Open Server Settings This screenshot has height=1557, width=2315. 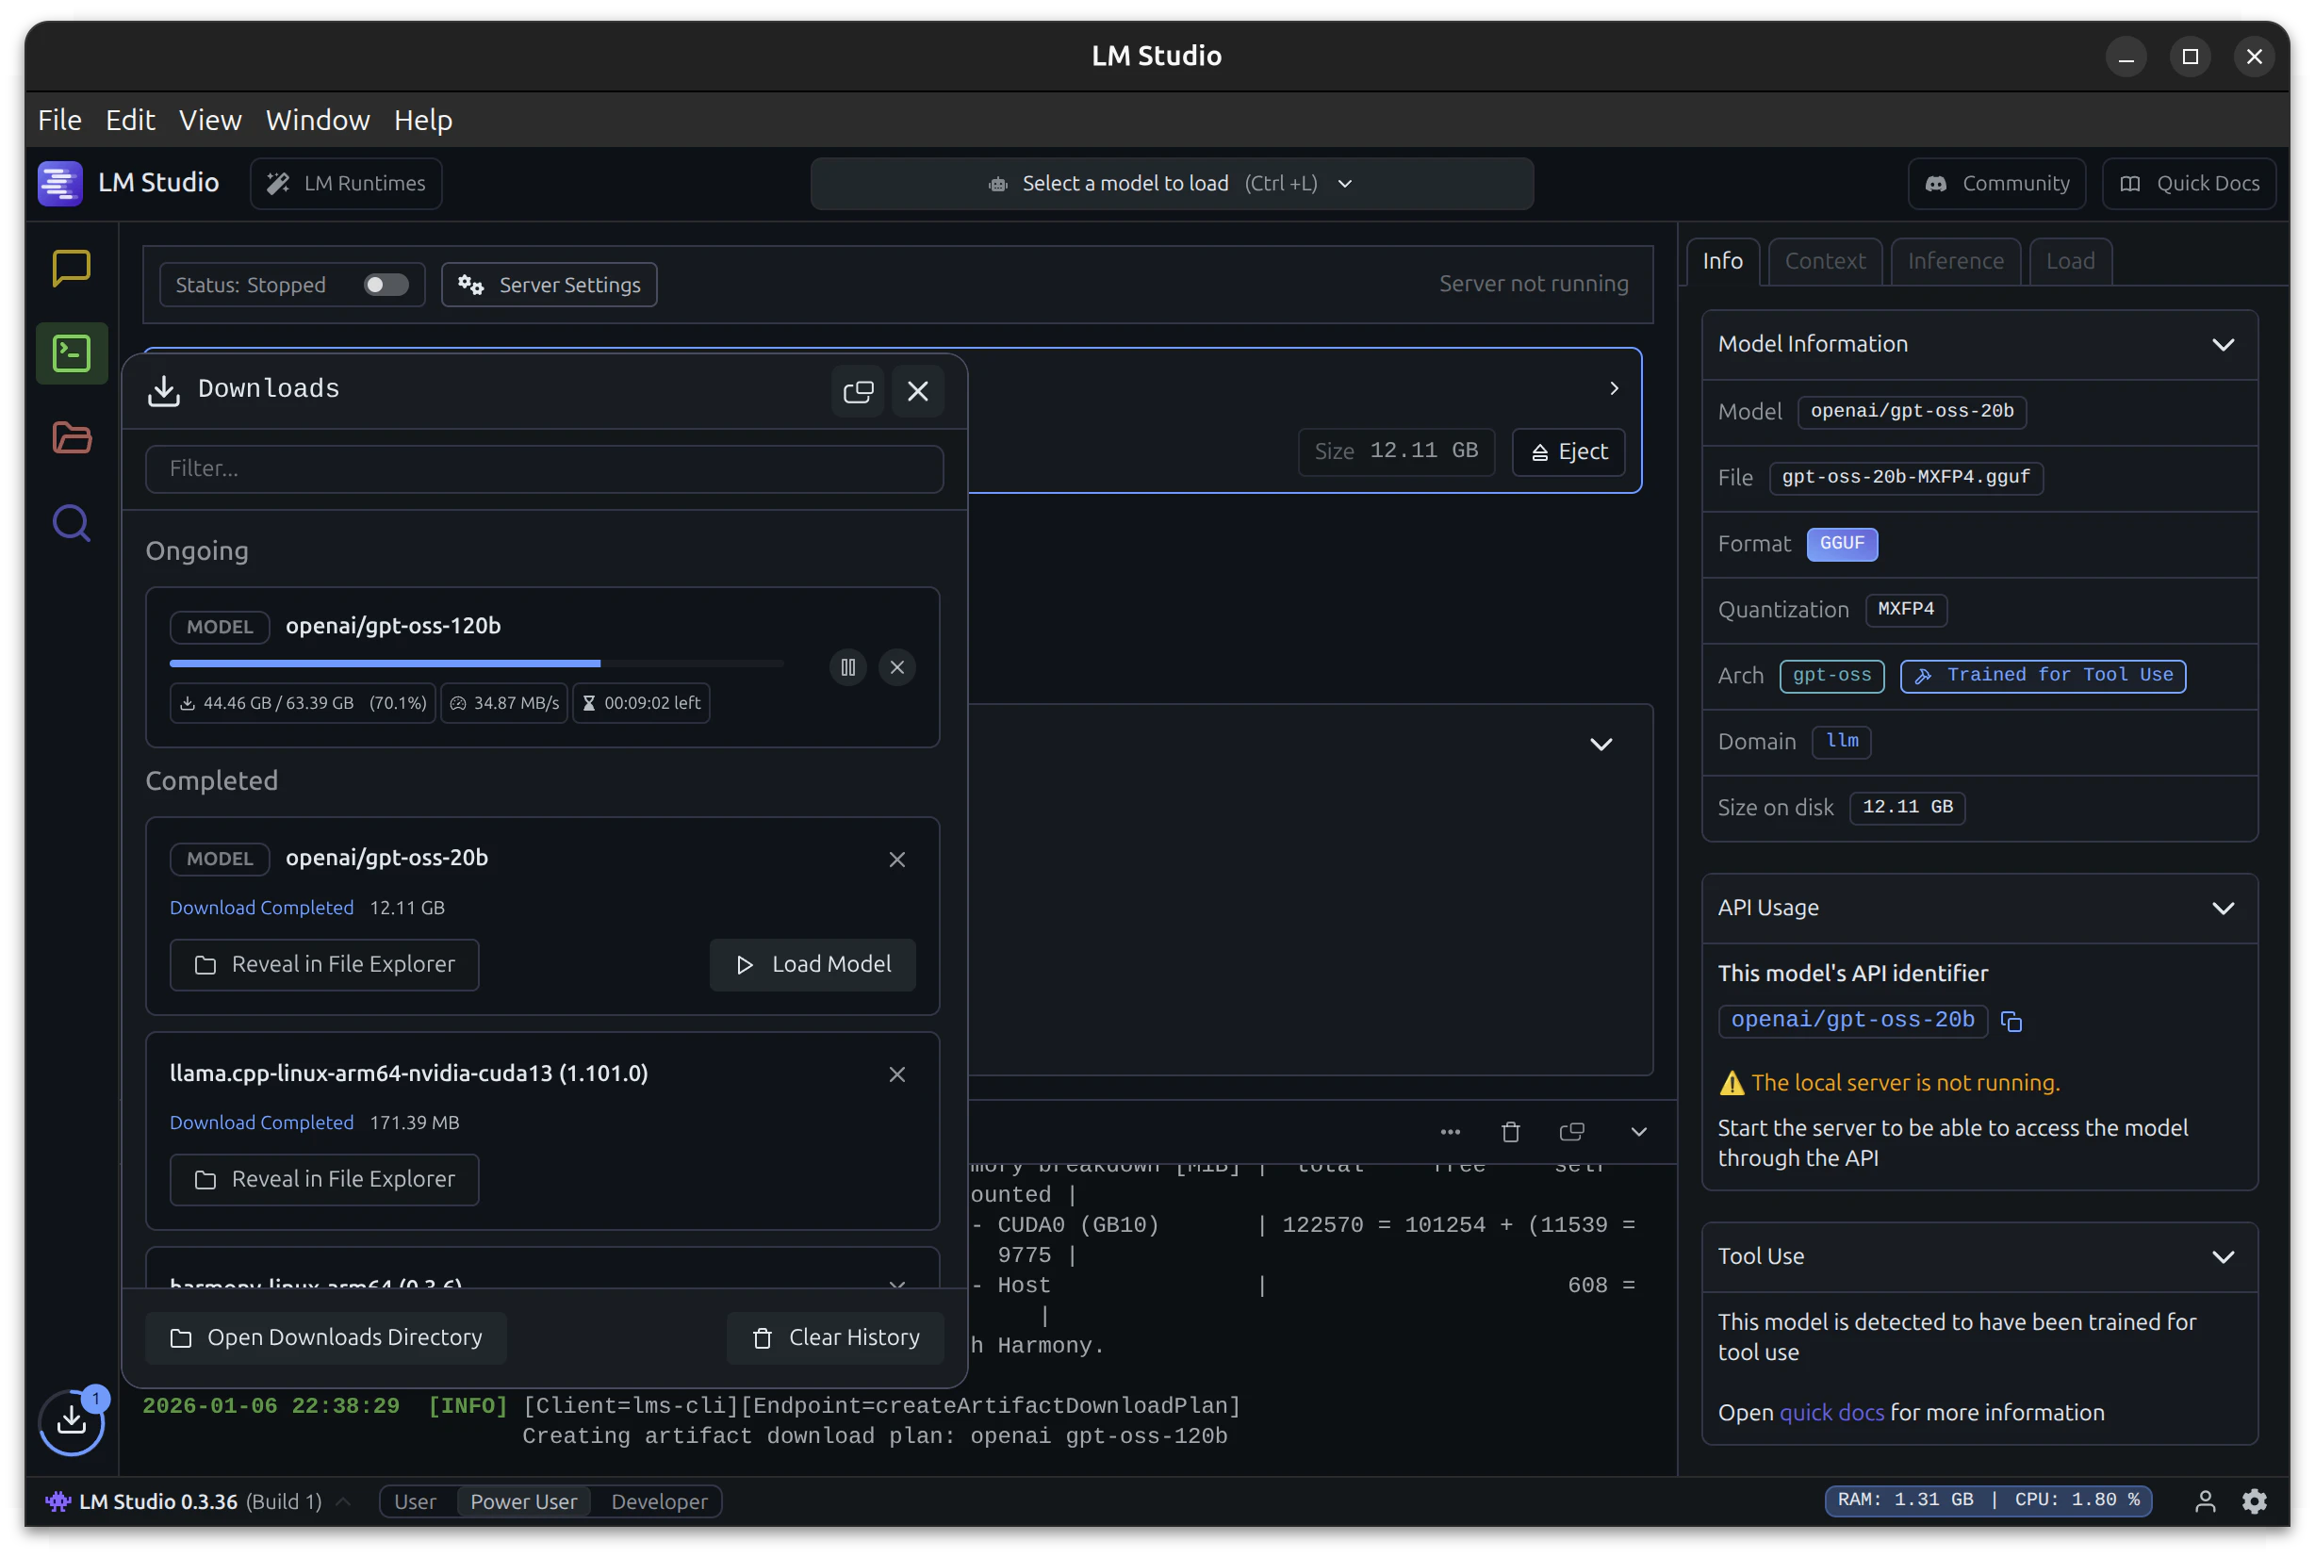click(x=550, y=285)
